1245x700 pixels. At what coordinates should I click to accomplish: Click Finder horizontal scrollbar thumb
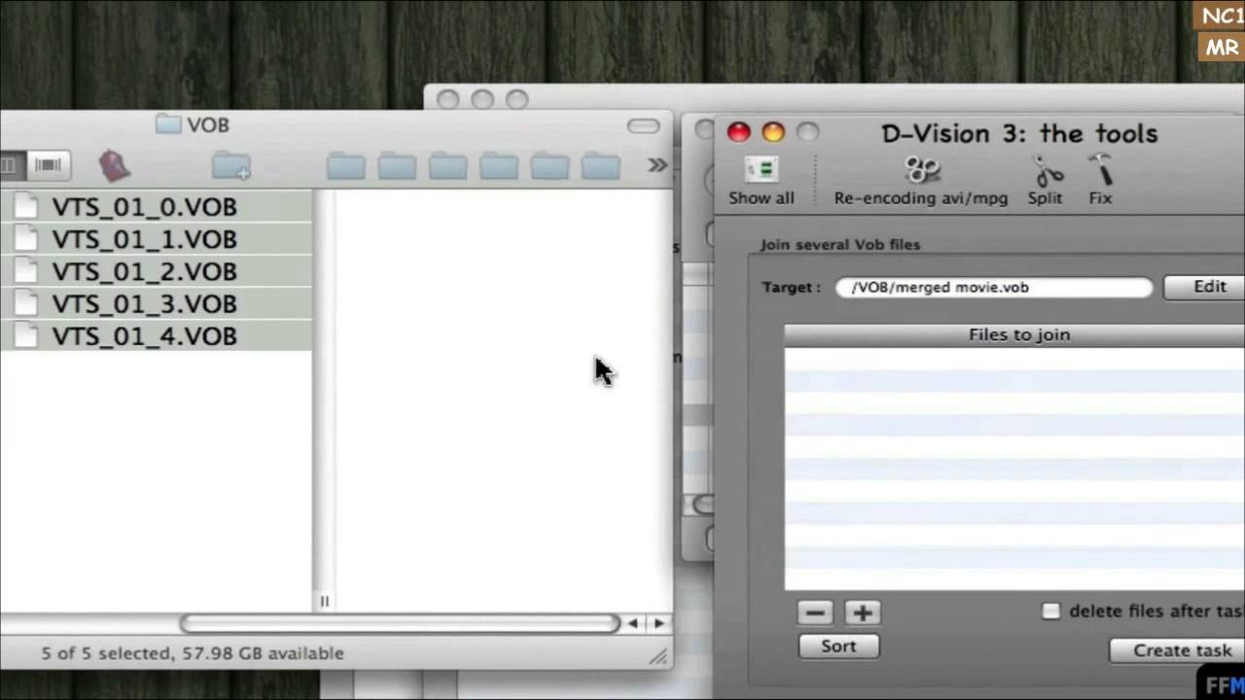tap(400, 623)
